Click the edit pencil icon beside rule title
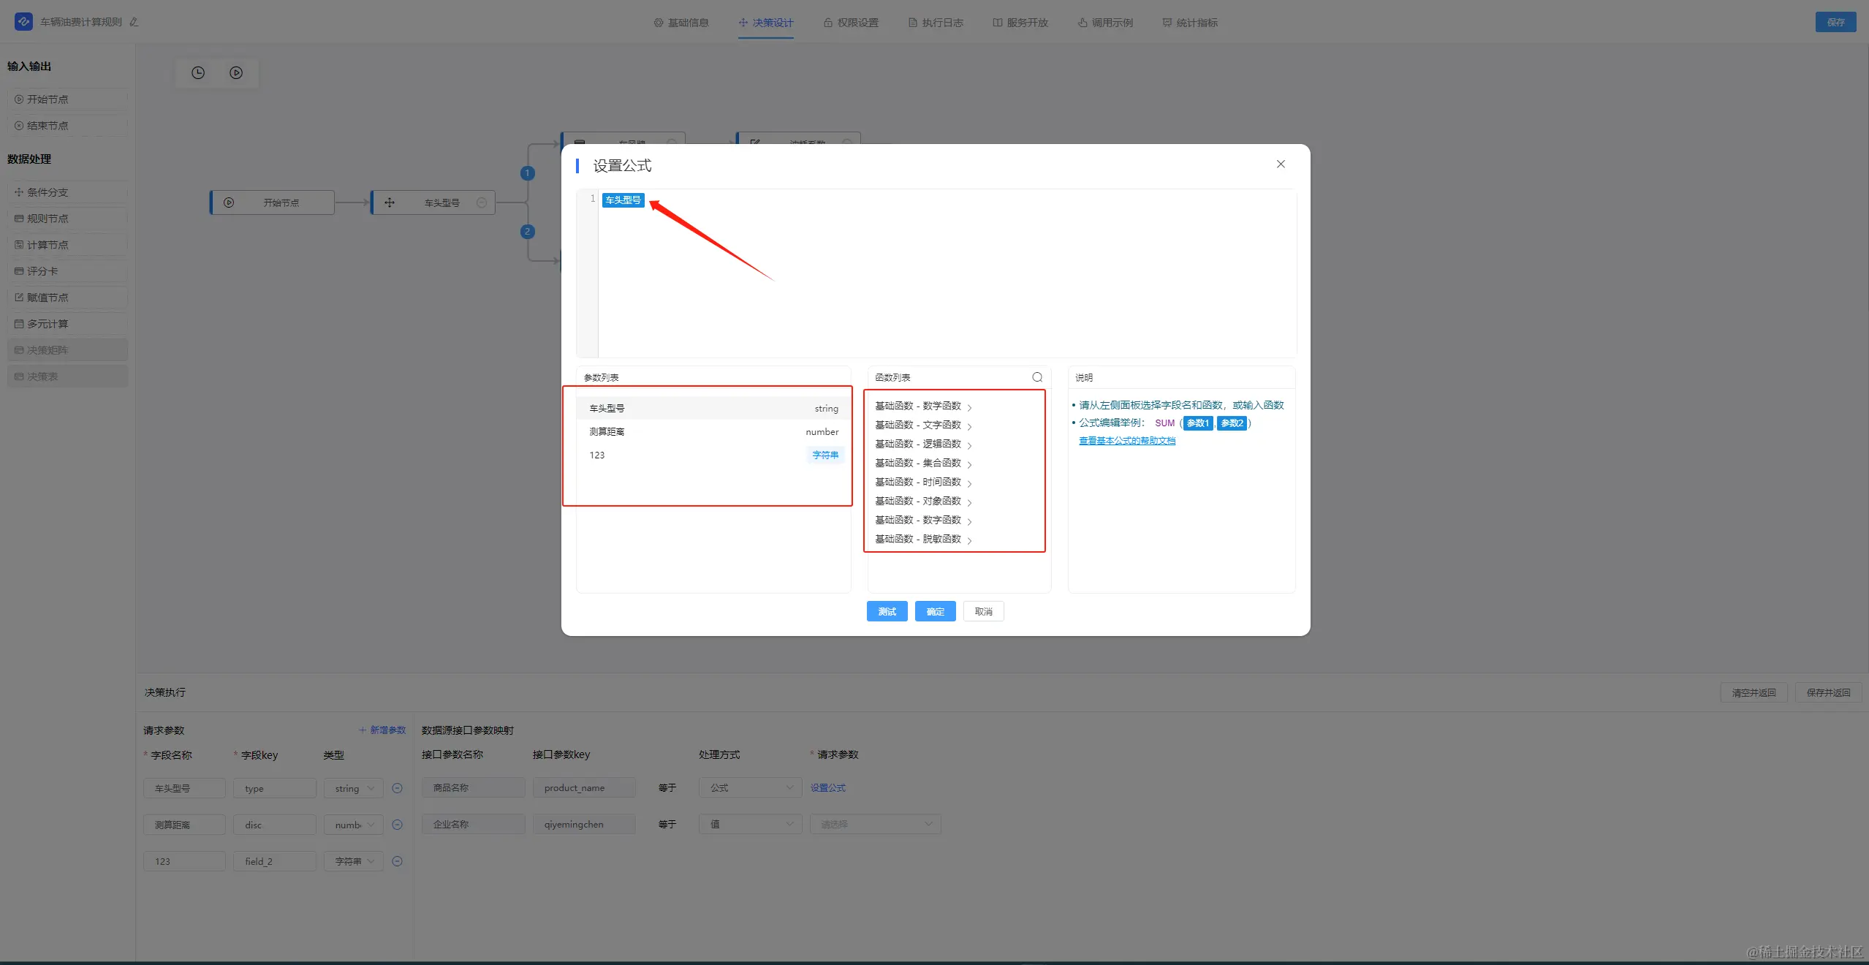Screen dimensions: 1869x965 134,22
